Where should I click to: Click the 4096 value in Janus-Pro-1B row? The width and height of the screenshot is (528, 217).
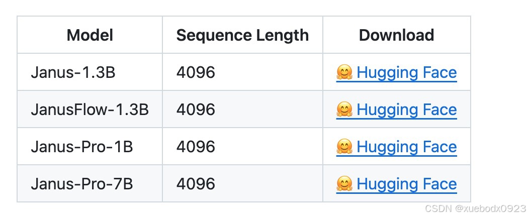[196, 147]
